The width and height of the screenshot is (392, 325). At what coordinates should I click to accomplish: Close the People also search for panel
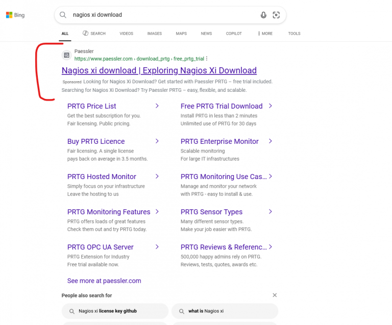click(275, 295)
